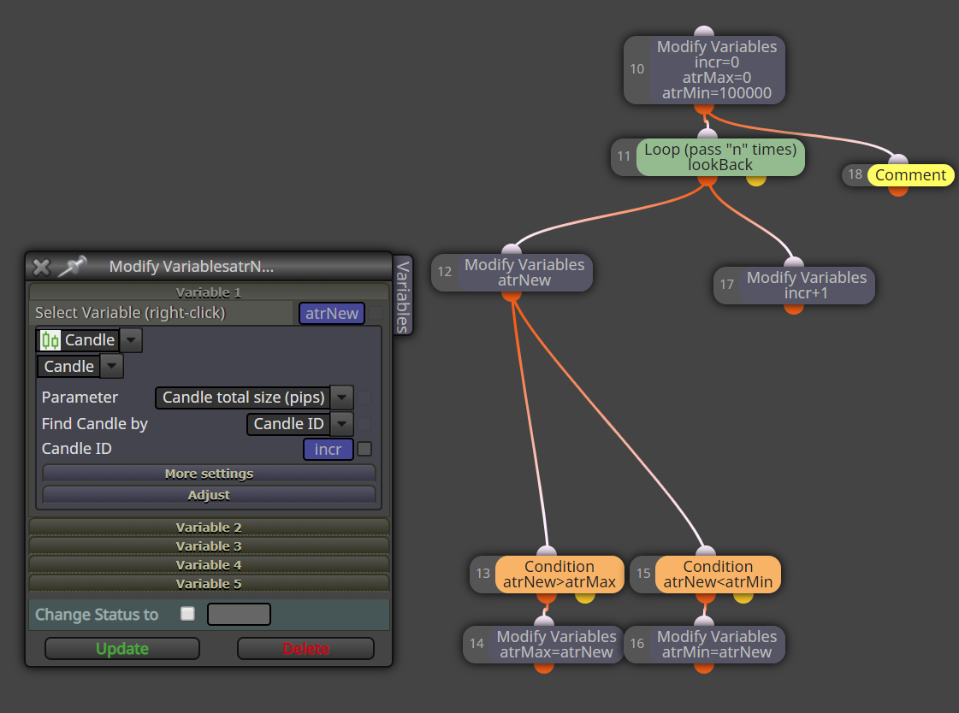Click the input connector atop block 17
The image size is (959, 713).
click(794, 262)
